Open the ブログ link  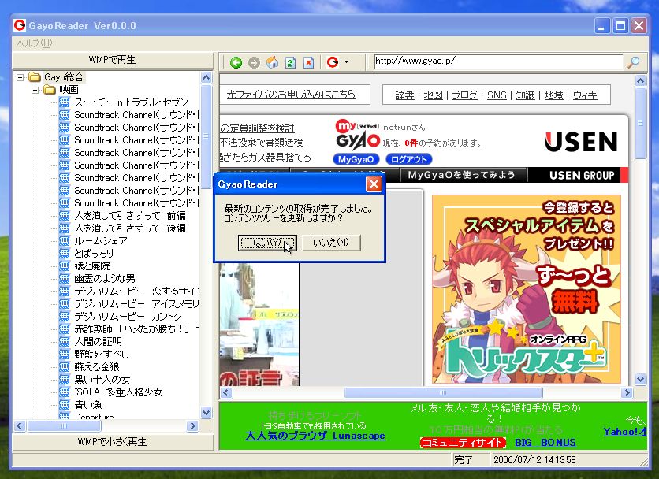(464, 95)
